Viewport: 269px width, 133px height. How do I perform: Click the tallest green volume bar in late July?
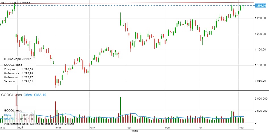click(x=121, y=110)
